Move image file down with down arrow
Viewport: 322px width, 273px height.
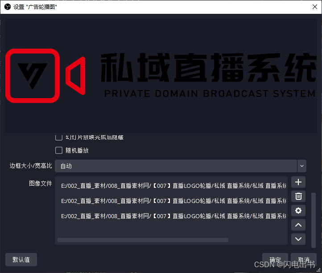[x=298, y=239]
